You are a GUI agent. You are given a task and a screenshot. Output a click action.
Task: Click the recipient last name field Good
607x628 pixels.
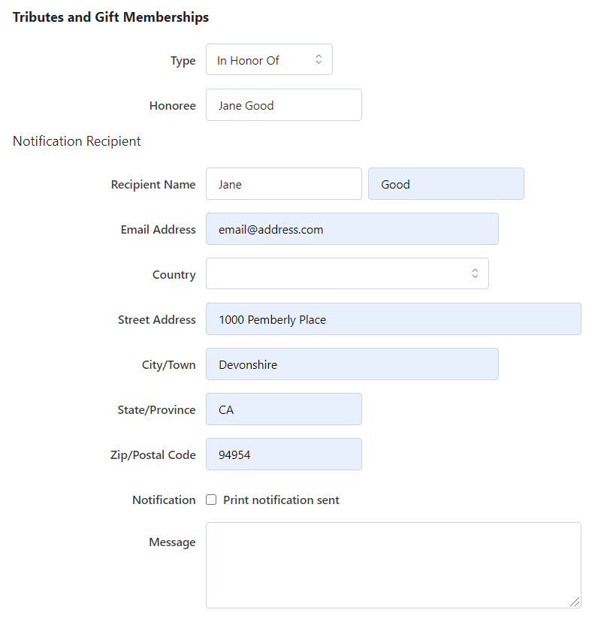pyautogui.click(x=446, y=184)
